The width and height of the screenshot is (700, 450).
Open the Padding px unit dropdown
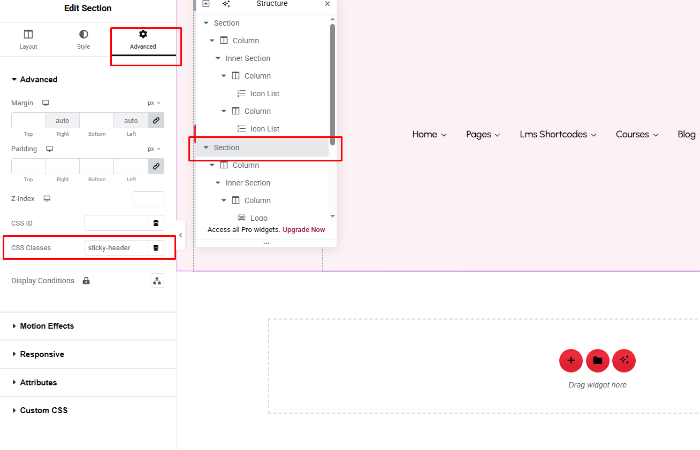154,149
